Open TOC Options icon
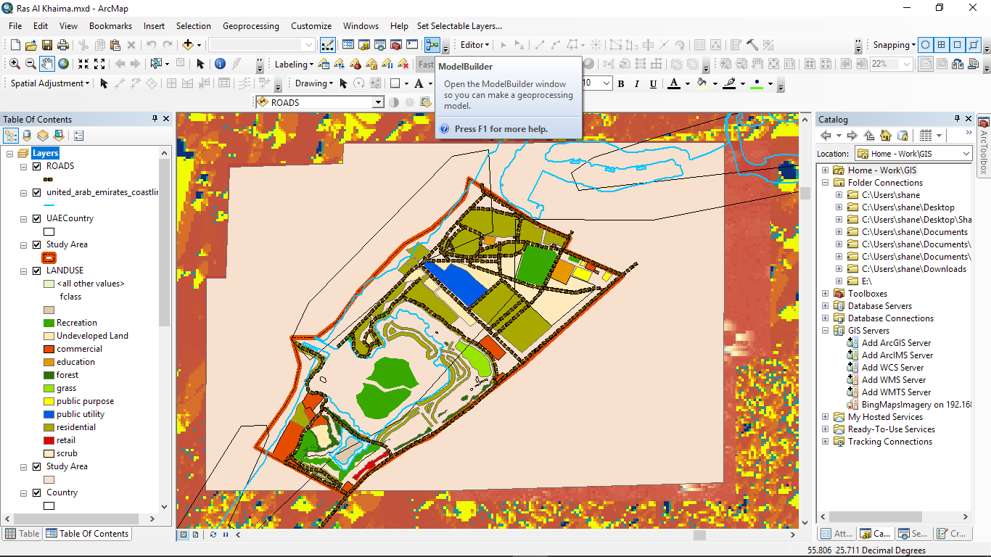The image size is (991, 557). pos(79,136)
